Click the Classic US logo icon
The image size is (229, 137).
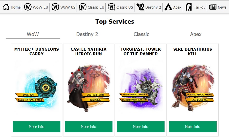(111, 7)
